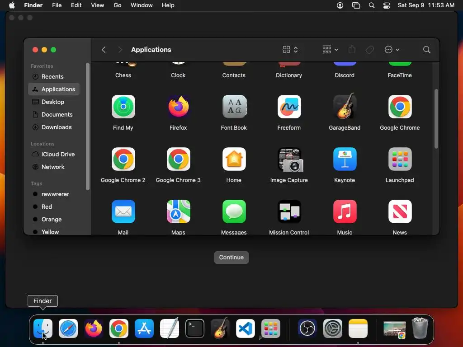Select the Red tag
This screenshot has height=347, width=463.
click(x=54, y=207)
